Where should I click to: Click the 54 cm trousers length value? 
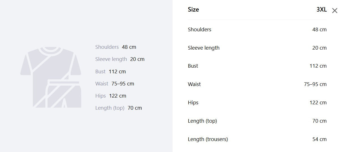point(319,139)
